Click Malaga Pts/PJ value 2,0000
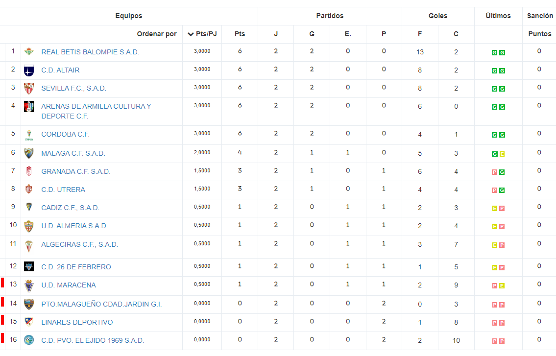 pyautogui.click(x=202, y=152)
